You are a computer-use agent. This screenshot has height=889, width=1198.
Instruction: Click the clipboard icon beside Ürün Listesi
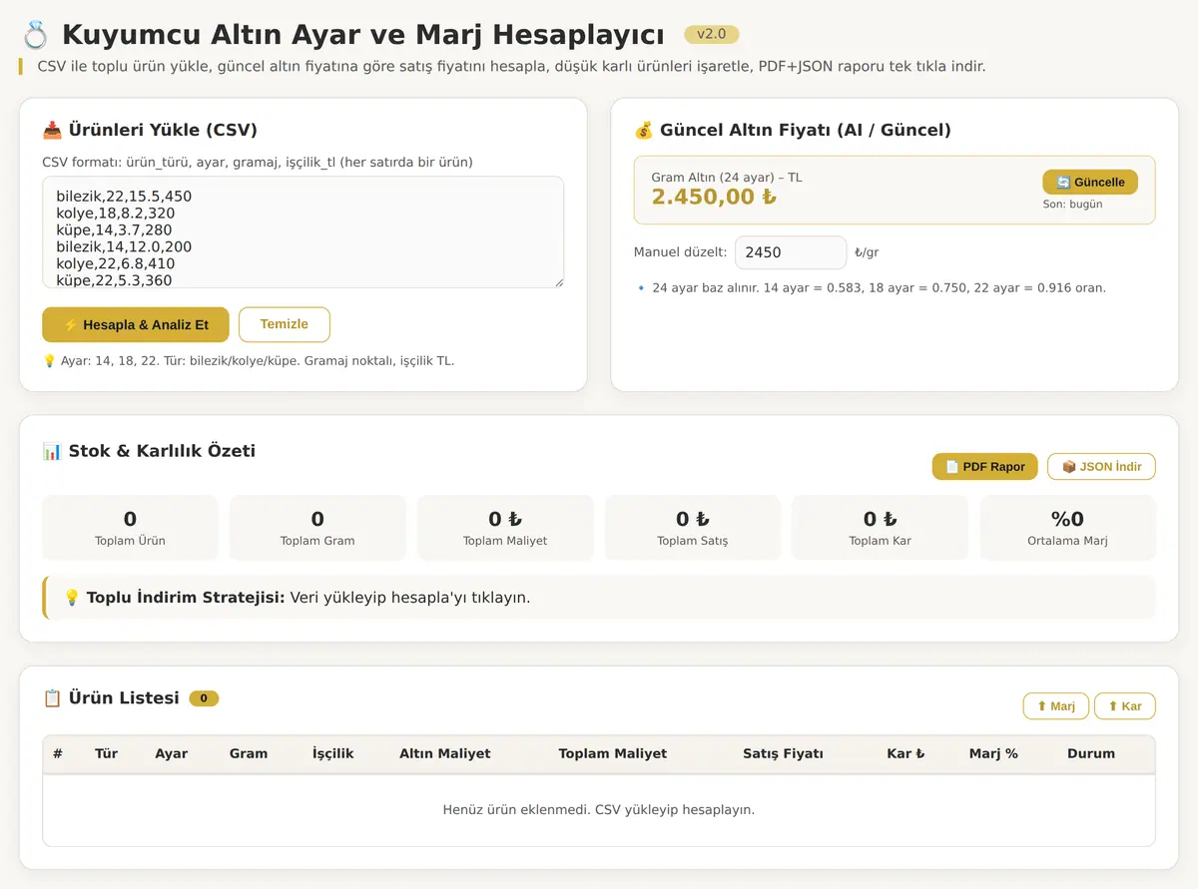coord(52,698)
